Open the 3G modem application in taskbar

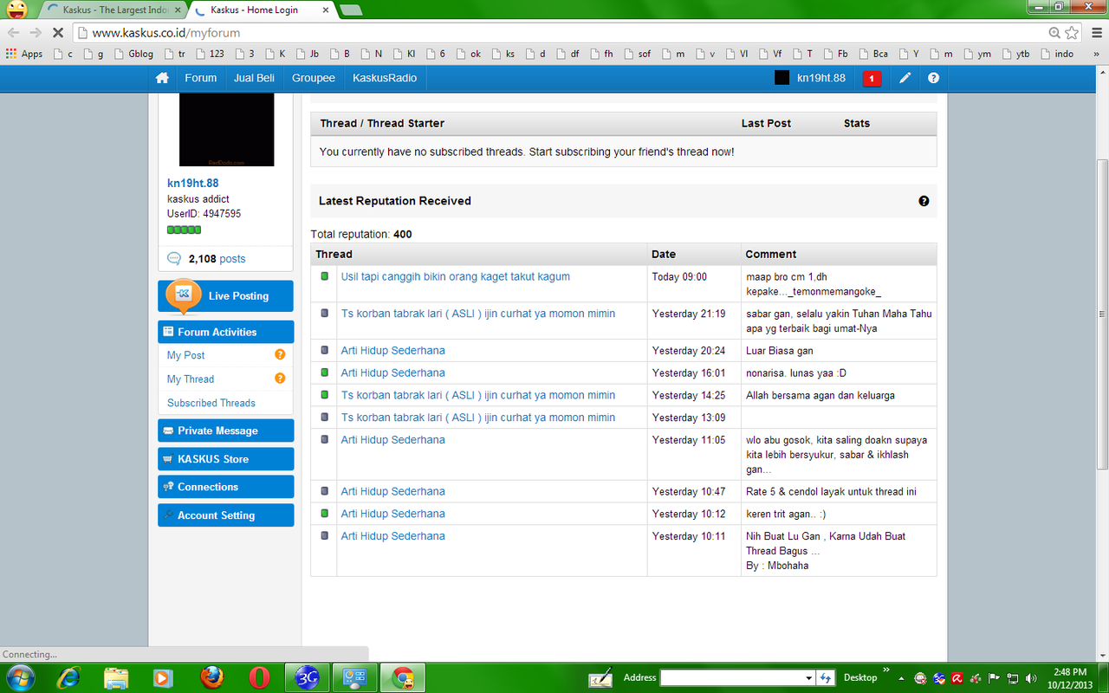308,677
